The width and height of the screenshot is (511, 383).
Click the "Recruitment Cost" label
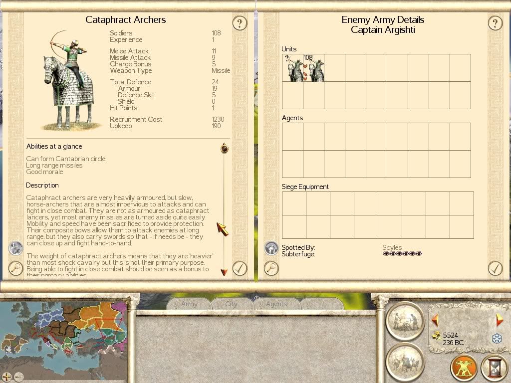(x=136, y=119)
